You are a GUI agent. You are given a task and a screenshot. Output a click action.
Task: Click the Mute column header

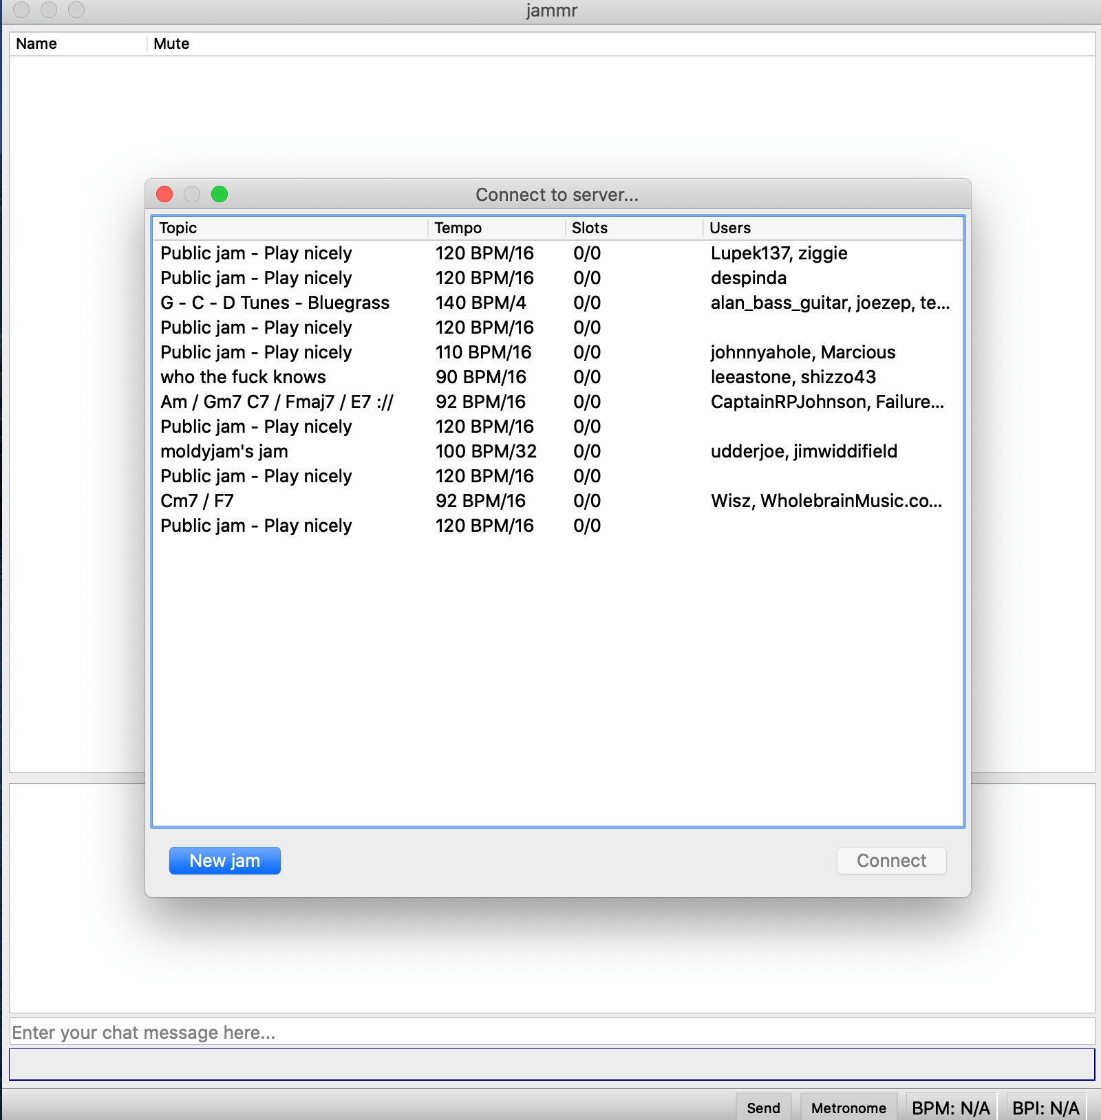(171, 44)
